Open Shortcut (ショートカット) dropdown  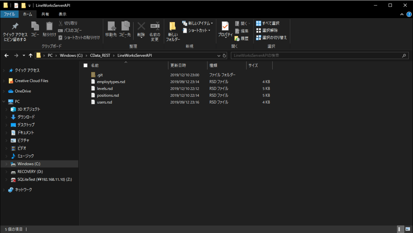pos(197,31)
